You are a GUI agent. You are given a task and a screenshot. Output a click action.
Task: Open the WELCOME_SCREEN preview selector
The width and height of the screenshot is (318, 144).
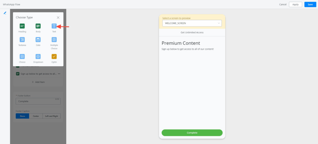click(x=192, y=23)
